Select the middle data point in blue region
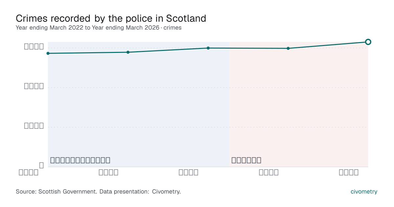 (x=208, y=48)
